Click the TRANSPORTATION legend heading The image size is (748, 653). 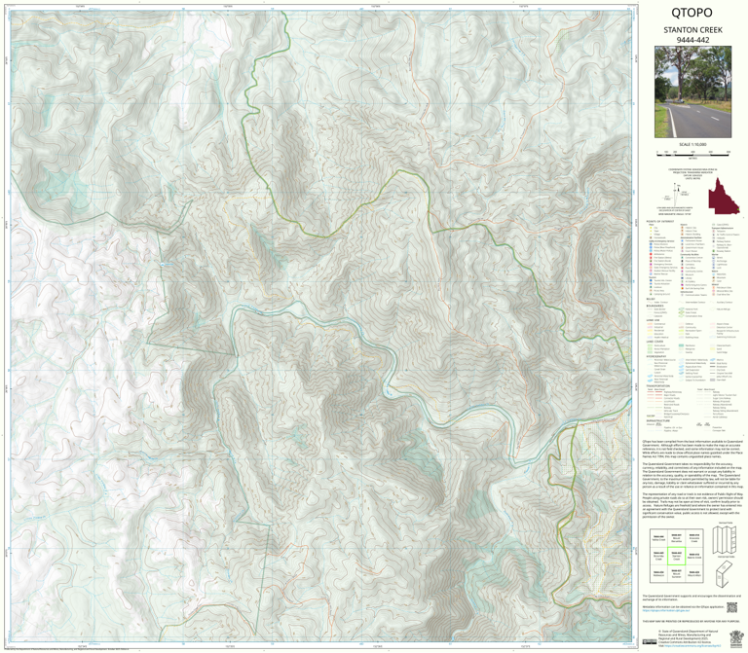(x=658, y=386)
